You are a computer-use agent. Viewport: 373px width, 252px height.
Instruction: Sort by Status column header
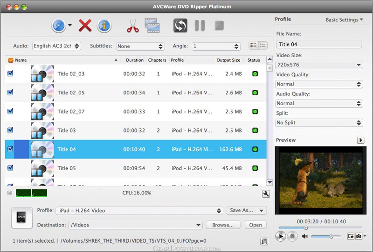tap(254, 60)
